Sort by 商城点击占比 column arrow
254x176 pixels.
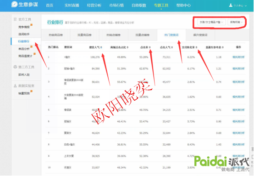127,47
